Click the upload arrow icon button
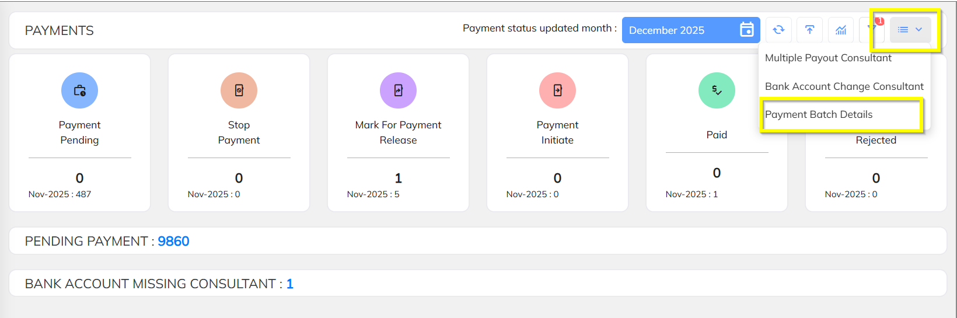The height and width of the screenshot is (318, 957). (809, 30)
